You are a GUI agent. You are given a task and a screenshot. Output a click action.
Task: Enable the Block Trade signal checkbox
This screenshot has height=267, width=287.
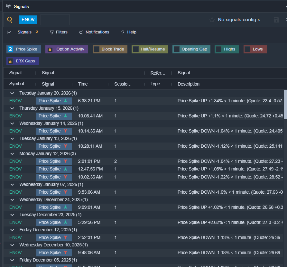point(97,49)
